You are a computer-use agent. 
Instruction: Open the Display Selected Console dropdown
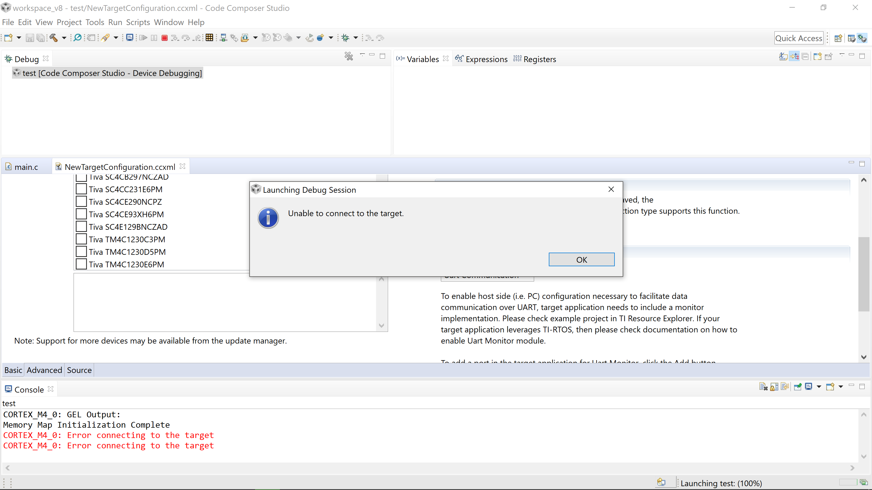point(819,387)
